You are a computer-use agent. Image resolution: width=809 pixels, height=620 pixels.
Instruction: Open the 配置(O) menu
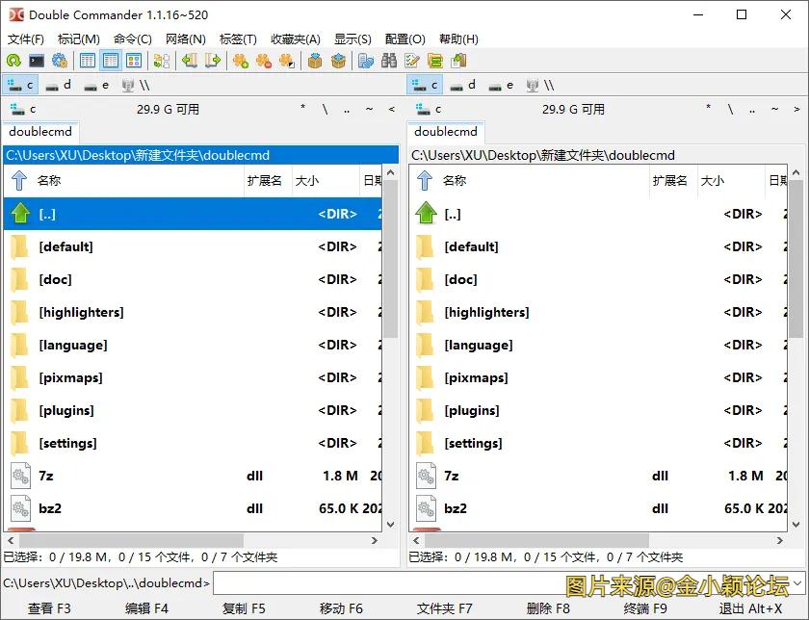[404, 39]
